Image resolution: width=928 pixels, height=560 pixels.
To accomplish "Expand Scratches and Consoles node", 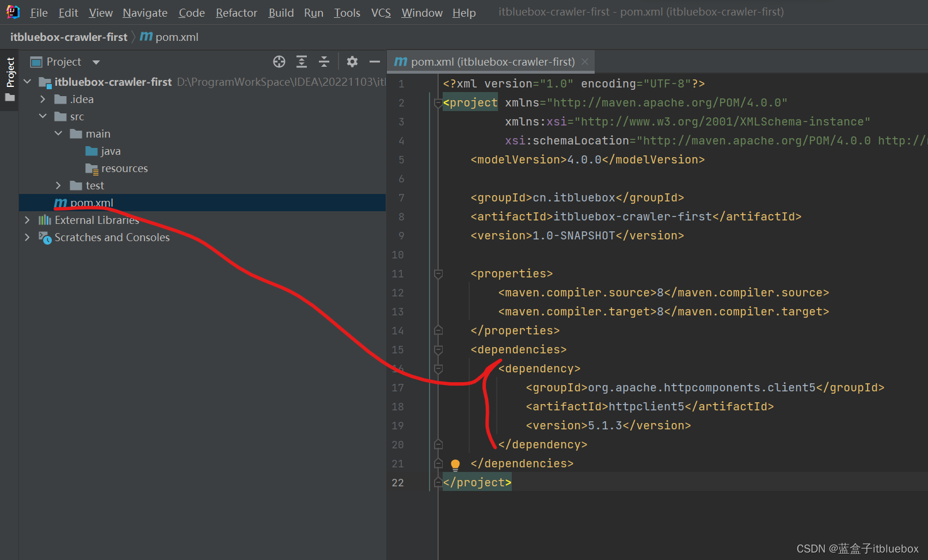I will [27, 237].
